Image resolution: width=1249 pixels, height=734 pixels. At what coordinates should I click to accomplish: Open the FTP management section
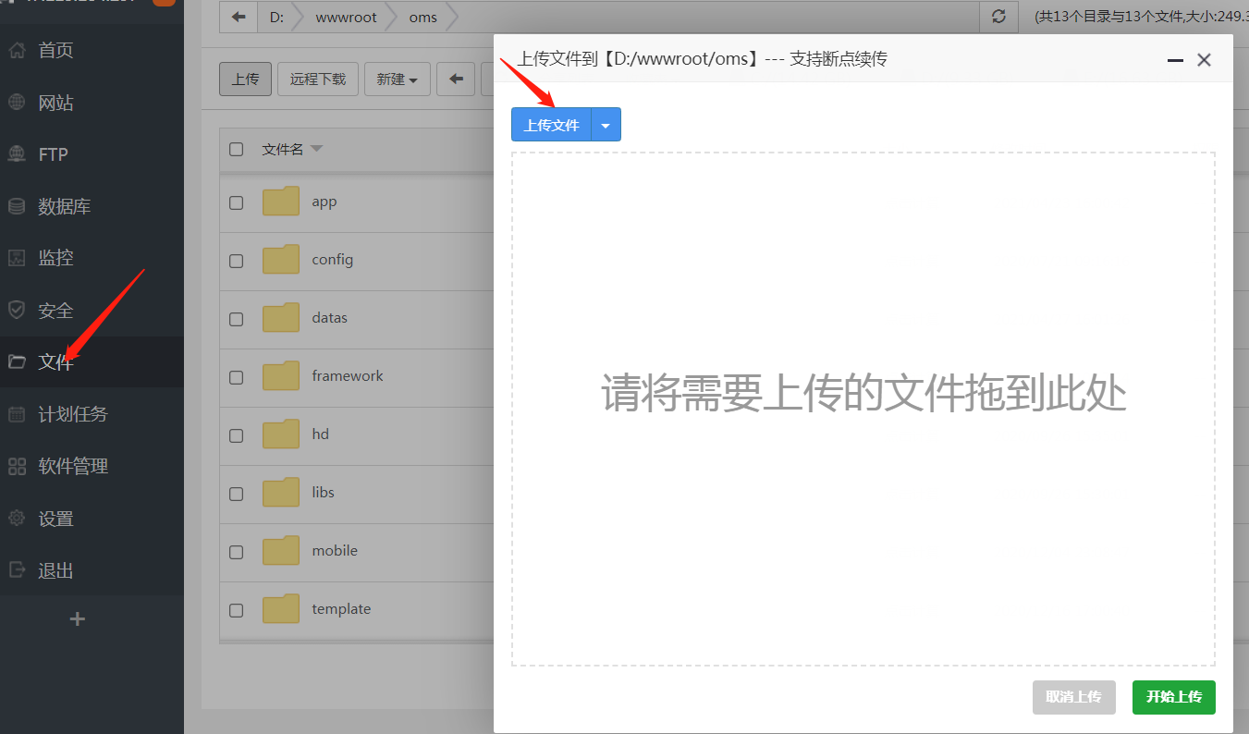click(51, 153)
